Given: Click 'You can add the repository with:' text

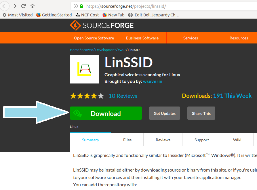Looking at the screenshot, I should point(105,185).
